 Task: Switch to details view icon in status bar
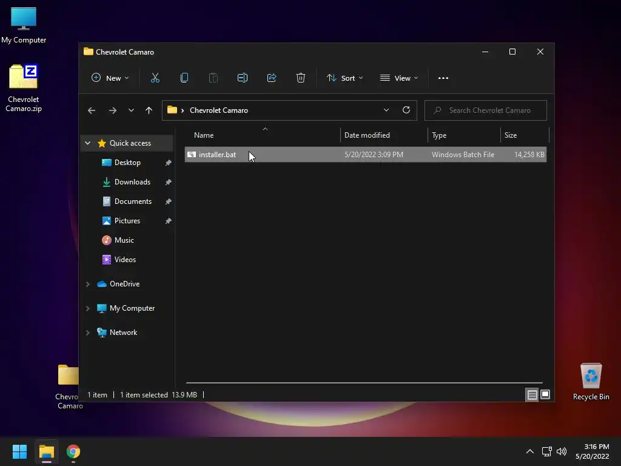pos(532,394)
